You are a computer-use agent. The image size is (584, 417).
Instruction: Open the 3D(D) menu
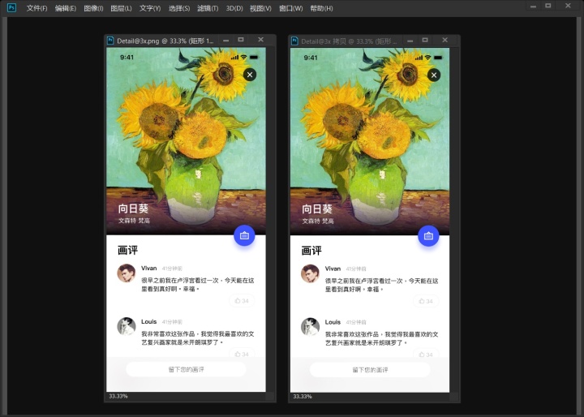(234, 8)
